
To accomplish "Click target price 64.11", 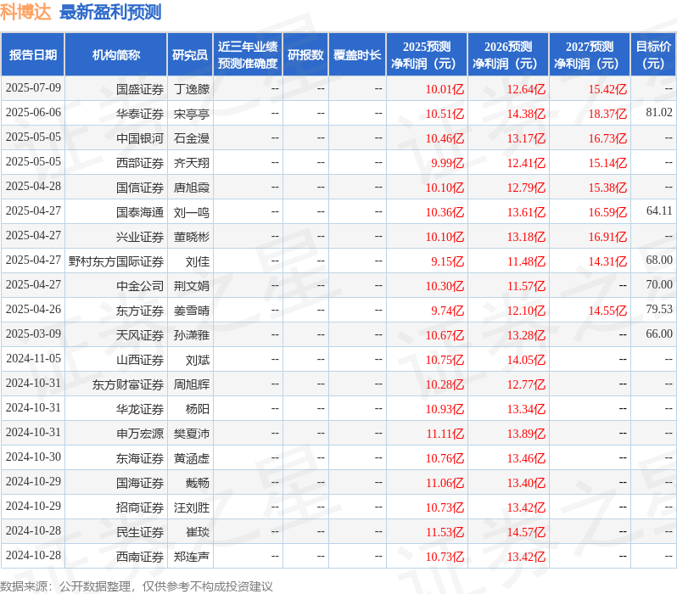I will pos(659,211).
